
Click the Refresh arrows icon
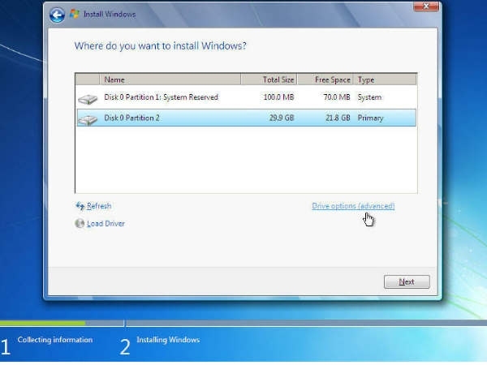(x=80, y=206)
